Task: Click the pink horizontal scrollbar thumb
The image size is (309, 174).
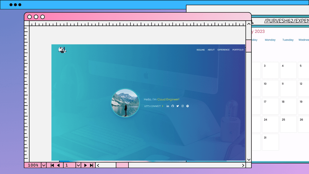Action: point(122,165)
